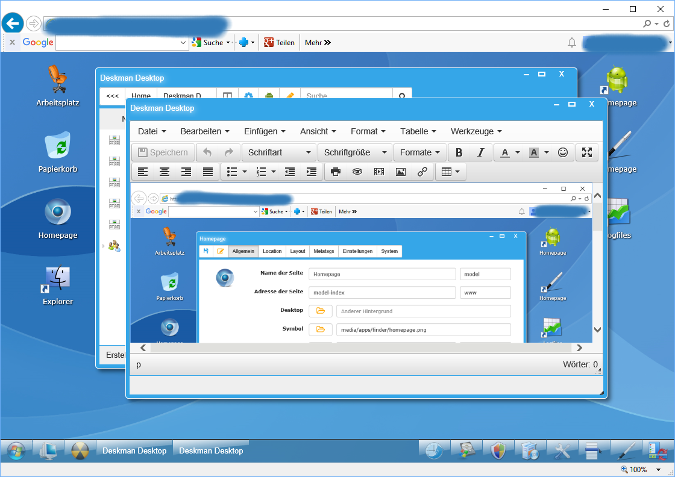675x477 pixels.
Task: Open the Windows start orb
Action: (16, 450)
